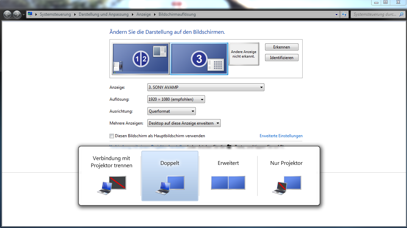This screenshot has height=228, width=407.
Task: Expand the arrow after Anzeige breadcrumb
Action: tap(155, 14)
